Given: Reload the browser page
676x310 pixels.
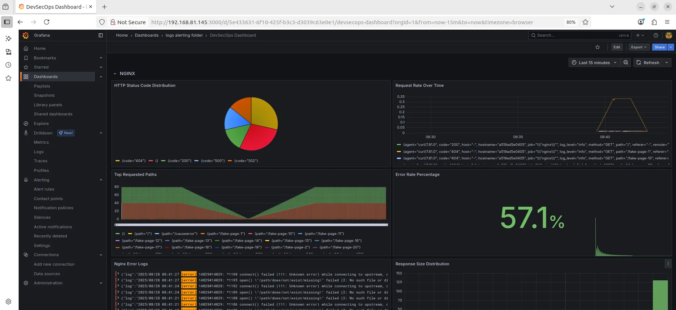Looking at the screenshot, I should pyautogui.click(x=47, y=22).
